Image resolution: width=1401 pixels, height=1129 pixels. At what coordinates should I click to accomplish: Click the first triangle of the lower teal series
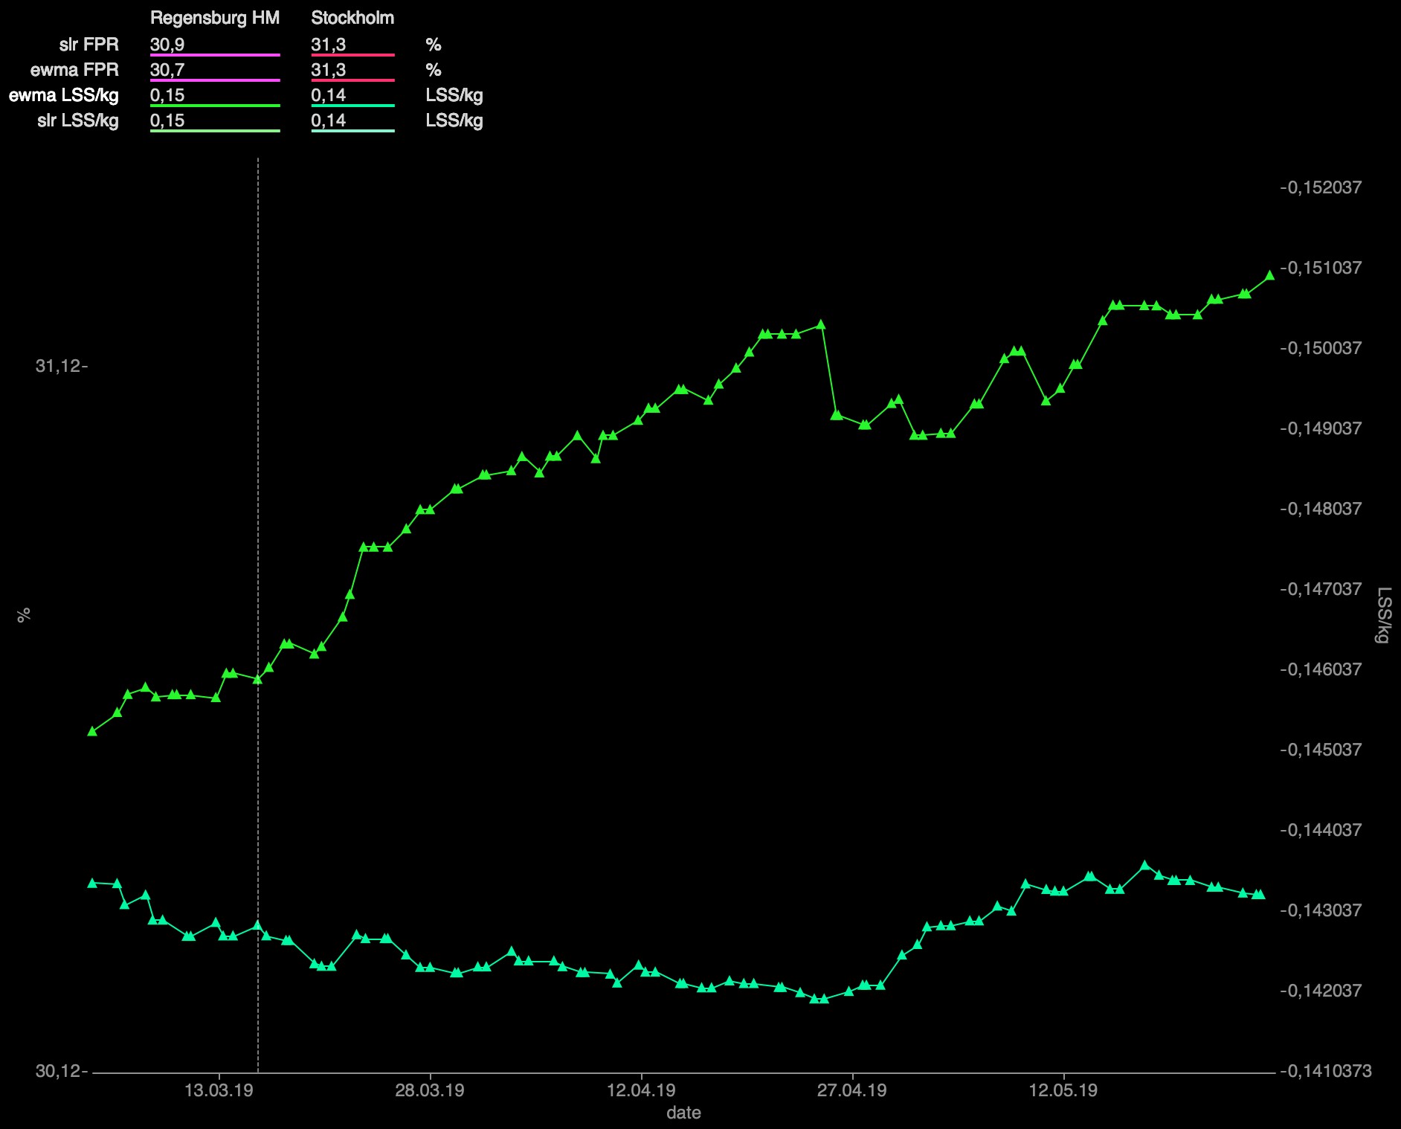(92, 883)
